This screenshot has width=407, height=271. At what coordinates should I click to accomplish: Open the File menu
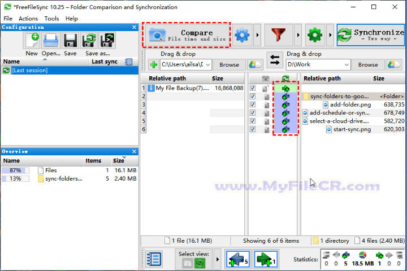tap(8, 19)
